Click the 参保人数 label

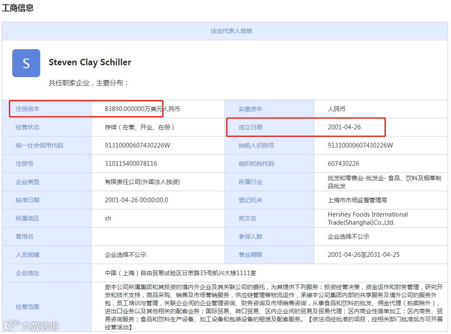(x=250, y=237)
